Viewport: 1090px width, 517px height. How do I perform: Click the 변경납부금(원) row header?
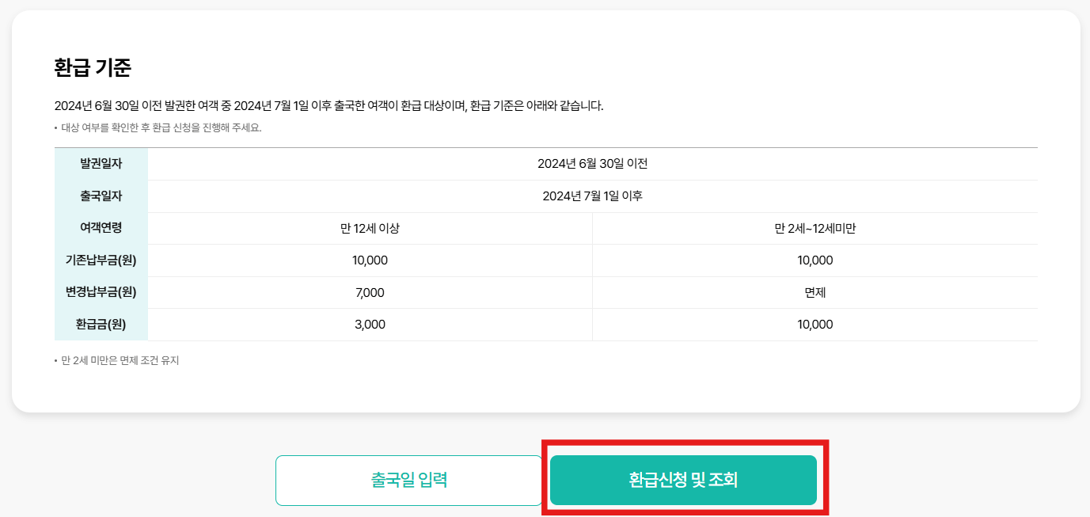pos(100,291)
